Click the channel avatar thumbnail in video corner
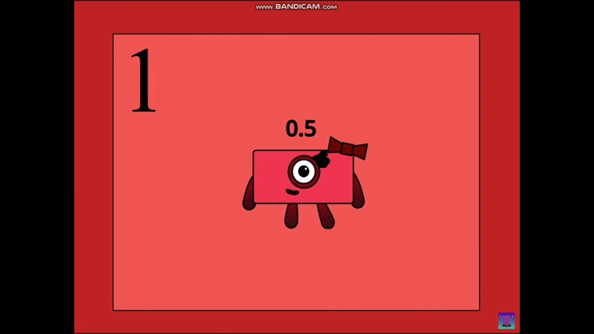594x334 pixels. click(x=506, y=321)
